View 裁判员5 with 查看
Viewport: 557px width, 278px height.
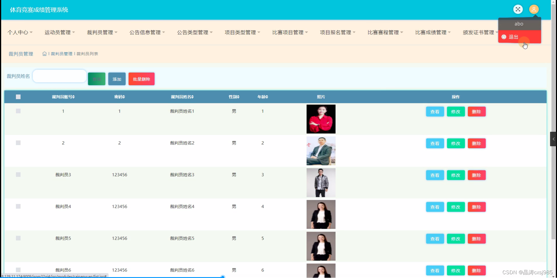(x=435, y=239)
